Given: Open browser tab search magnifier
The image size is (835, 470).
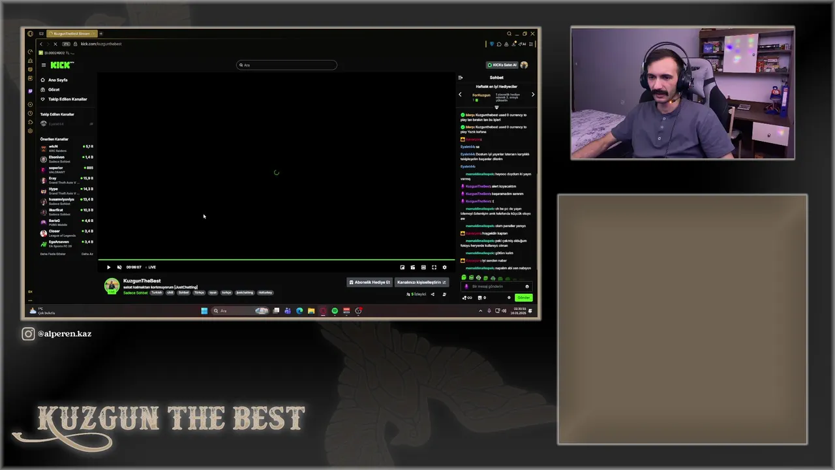Looking at the screenshot, I should [509, 33].
